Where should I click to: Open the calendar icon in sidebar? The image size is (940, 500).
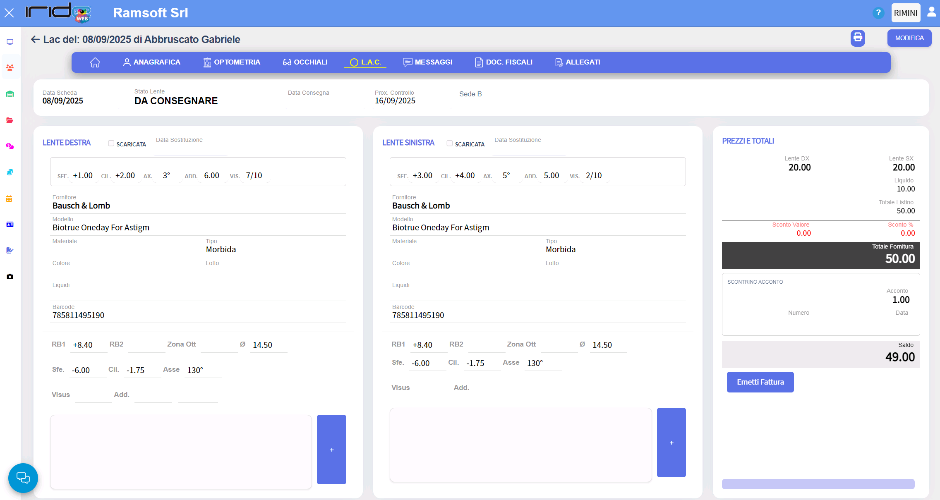click(x=10, y=199)
